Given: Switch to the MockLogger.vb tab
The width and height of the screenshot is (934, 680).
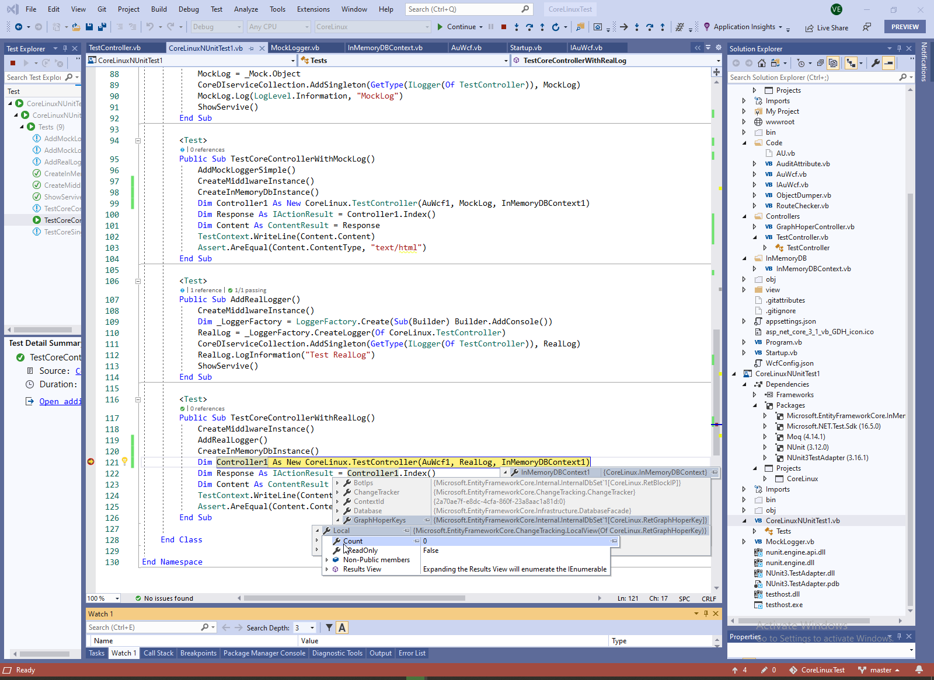Looking at the screenshot, I should 295,48.
